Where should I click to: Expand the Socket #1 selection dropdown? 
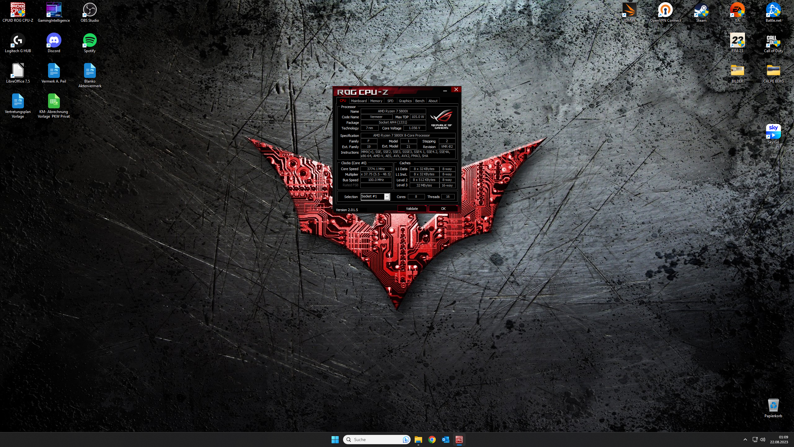pos(386,196)
